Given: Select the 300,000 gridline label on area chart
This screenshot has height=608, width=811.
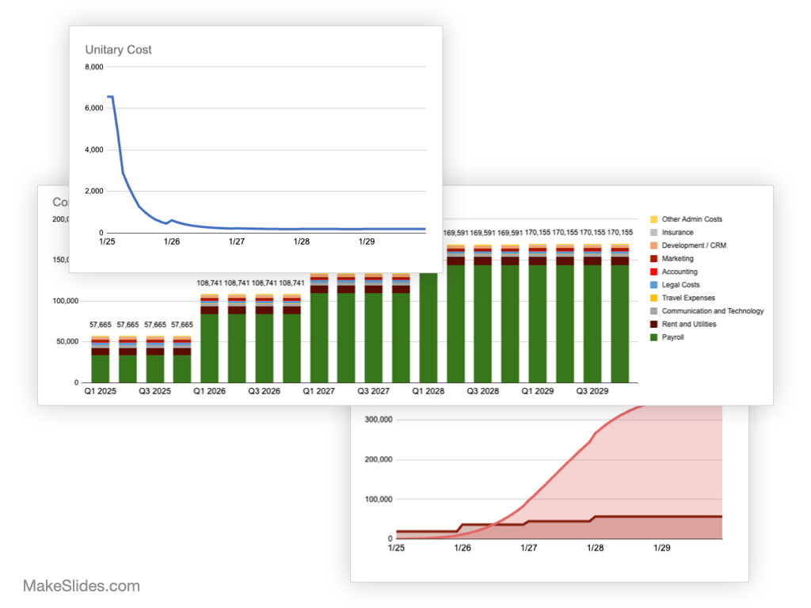Looking at the screenshot, I should [375, 420].
